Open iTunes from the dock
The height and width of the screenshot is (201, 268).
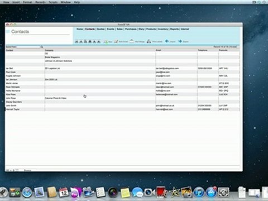pyautogui.click(x=199, y=193)
